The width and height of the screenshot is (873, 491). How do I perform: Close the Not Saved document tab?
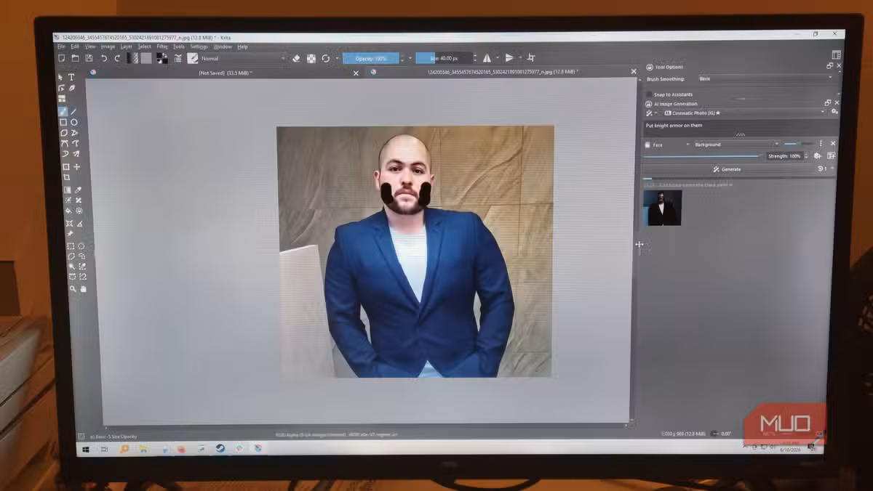[356, 73]
